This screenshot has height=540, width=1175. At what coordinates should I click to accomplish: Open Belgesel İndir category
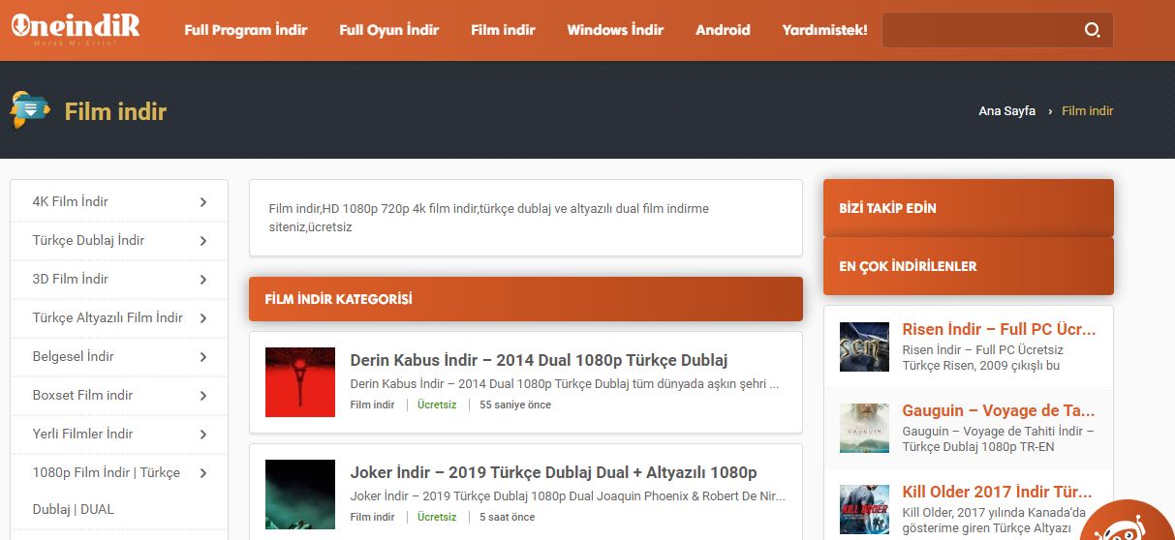(x=73, y=356)
